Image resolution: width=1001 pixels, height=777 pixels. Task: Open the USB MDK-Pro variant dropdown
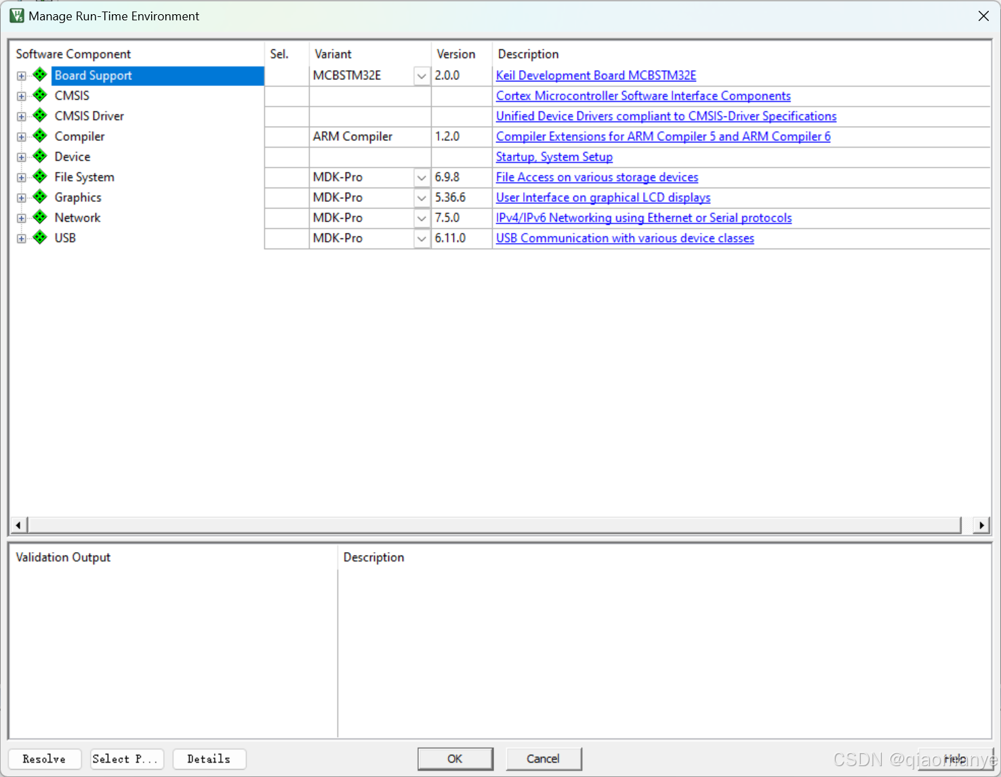(x=422, y=238)
